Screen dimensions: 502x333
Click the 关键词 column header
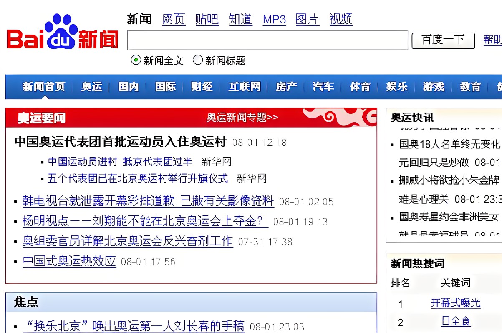coord(456,283)
